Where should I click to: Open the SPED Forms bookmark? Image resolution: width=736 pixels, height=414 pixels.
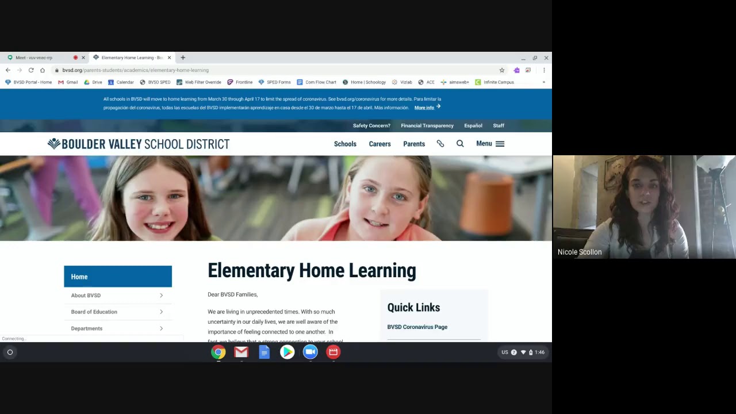pos(275,82)
